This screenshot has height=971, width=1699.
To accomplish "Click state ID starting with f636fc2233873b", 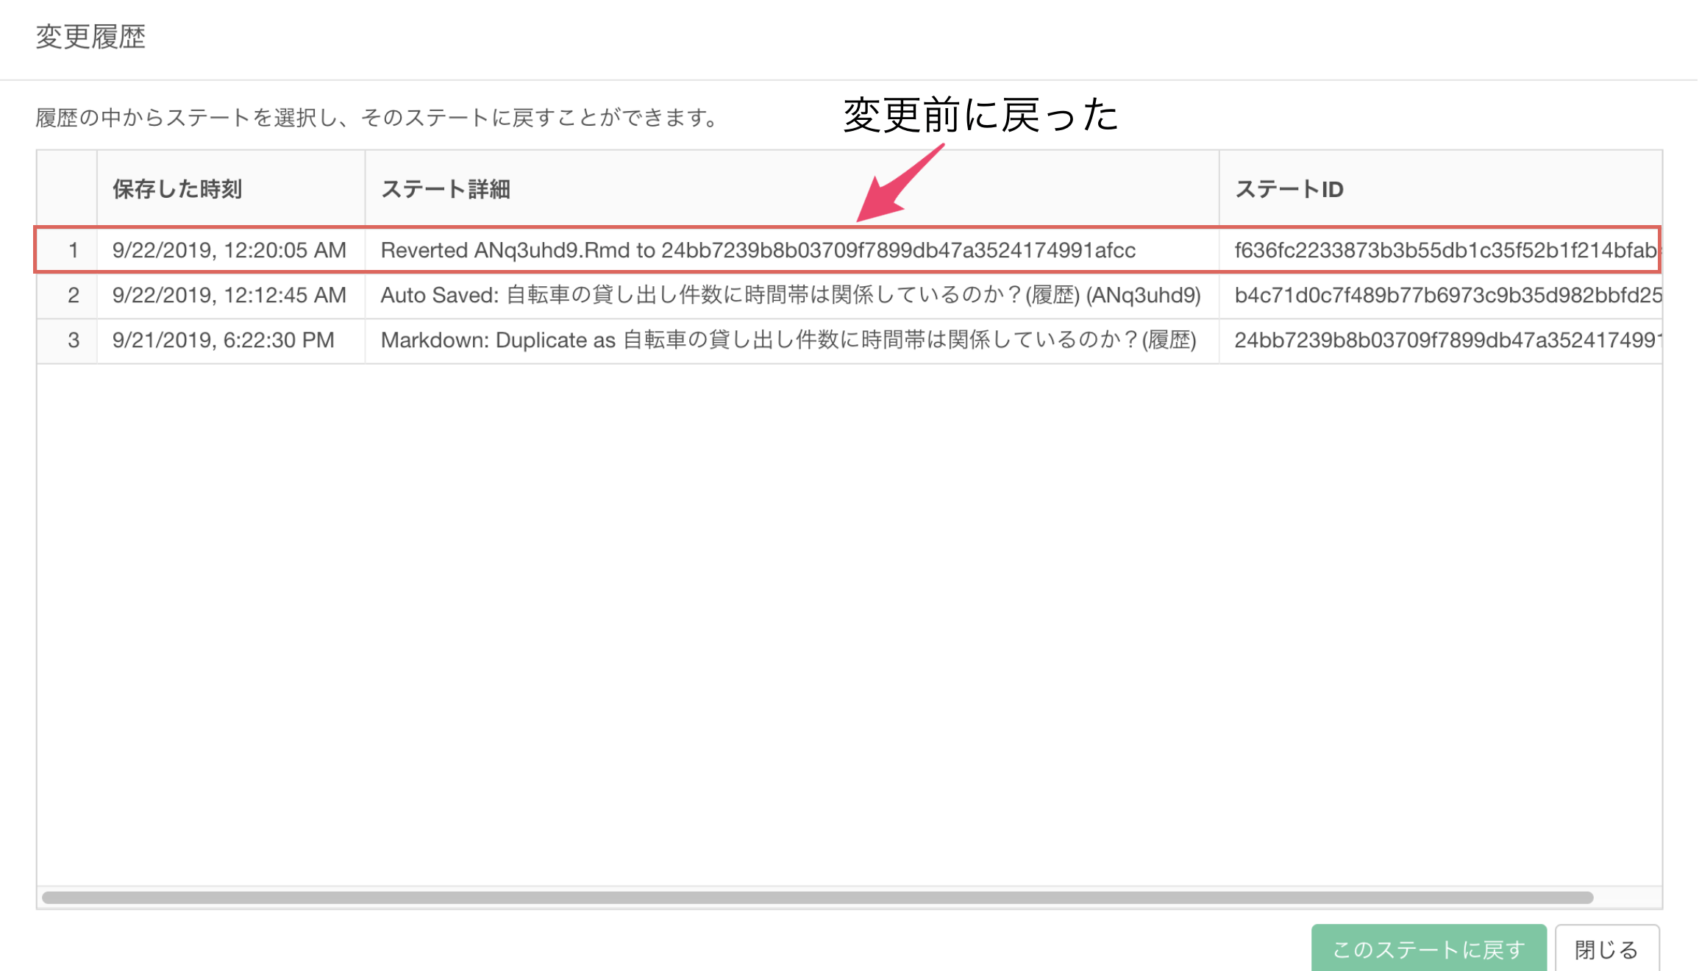I will [1445, 250].
